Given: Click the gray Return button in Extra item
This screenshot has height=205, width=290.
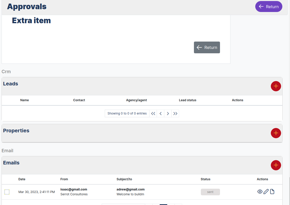Looking at the screenshot, I should pos(207,47).
